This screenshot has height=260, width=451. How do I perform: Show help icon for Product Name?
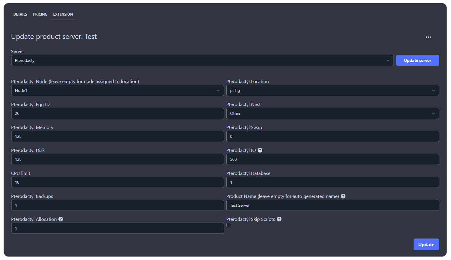343,196
